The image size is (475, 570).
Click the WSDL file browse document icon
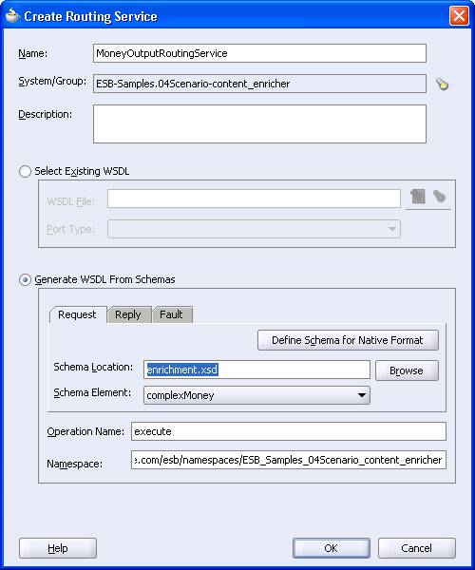418,197
